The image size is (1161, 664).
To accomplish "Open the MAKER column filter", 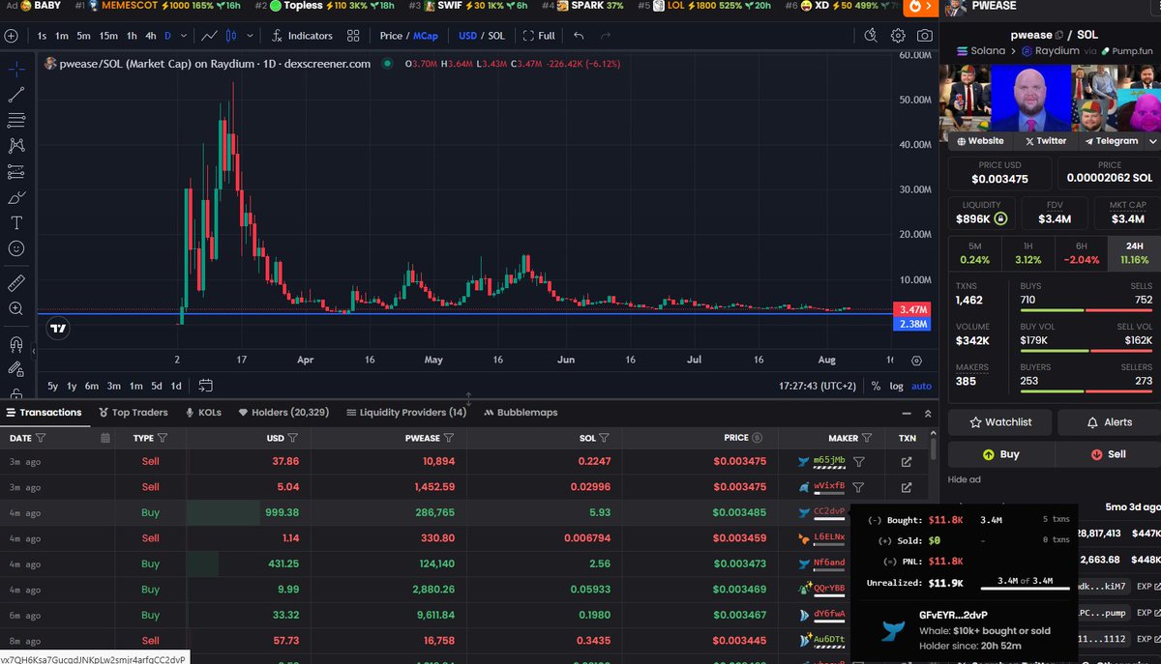I will [x=868, y=438].
